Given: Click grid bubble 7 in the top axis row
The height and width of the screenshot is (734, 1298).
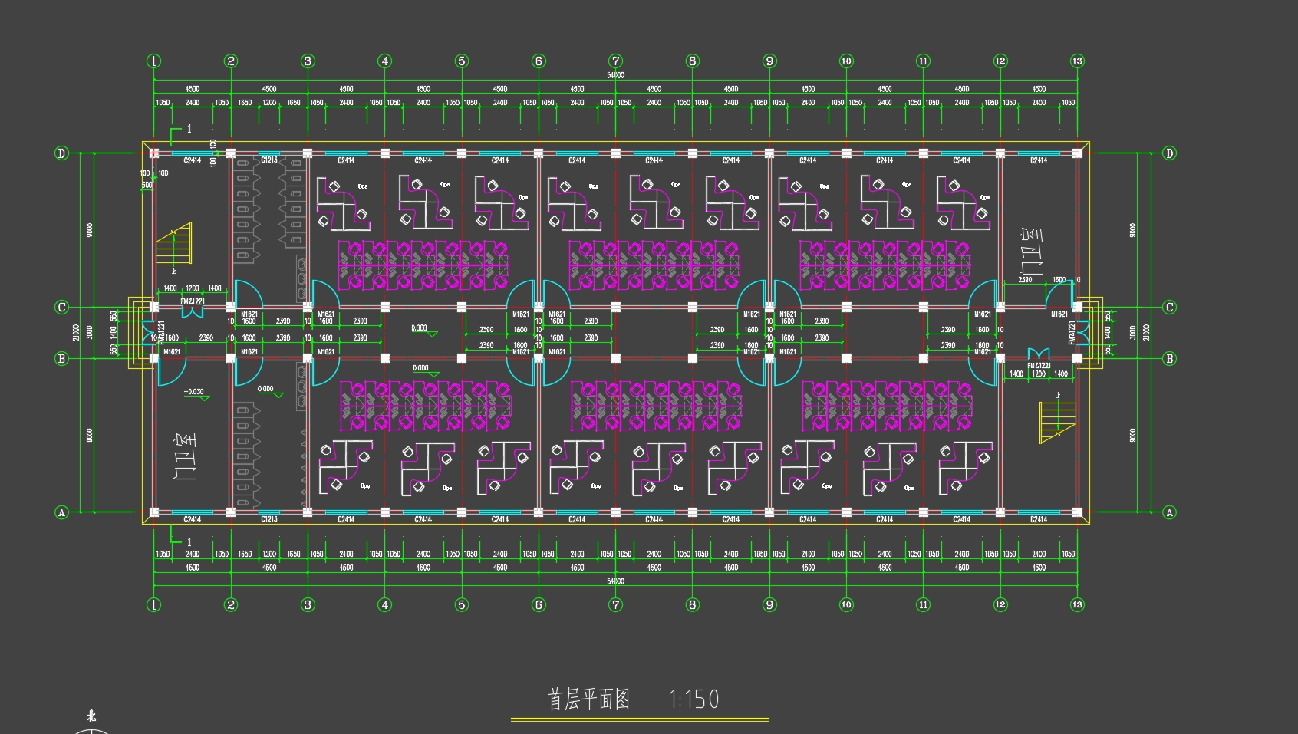Looking at the screenshot, I should (x=615, y=61).
